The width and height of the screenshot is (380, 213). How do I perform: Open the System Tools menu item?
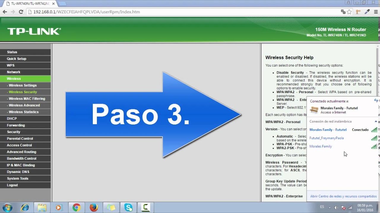point(25,179)
